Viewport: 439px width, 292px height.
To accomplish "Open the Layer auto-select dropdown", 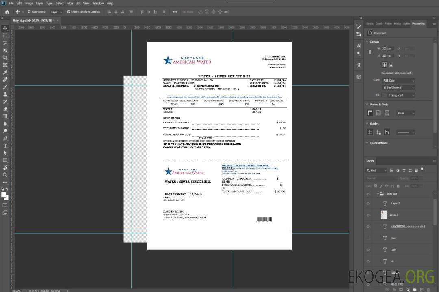I will 56,12.
